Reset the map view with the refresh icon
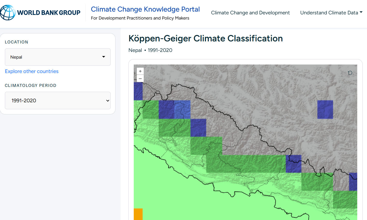 [x=350, y=73]
